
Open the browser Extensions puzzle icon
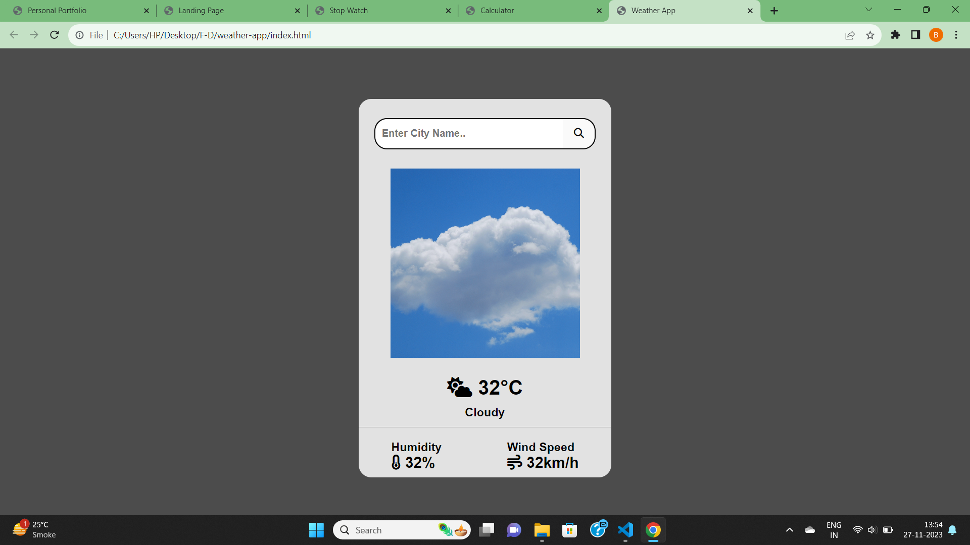(x=895, y=35)
